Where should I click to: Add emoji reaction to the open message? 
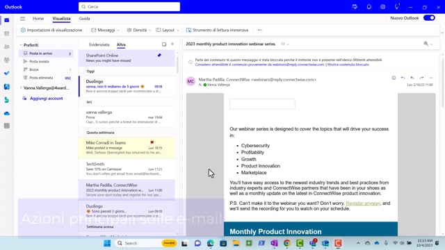[x=394, y=78]
